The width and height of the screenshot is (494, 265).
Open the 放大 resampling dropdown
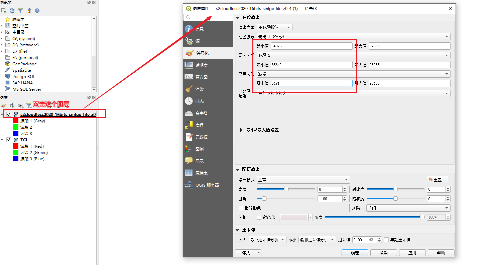(x=267, y=240)
